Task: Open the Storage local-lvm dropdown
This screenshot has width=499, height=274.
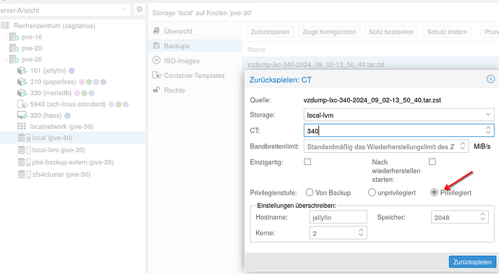Action: point(488,115)
